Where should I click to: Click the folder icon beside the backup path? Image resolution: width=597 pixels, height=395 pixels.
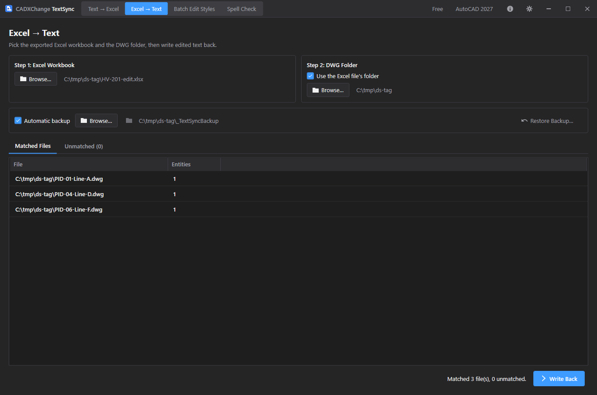coord(129,121)
